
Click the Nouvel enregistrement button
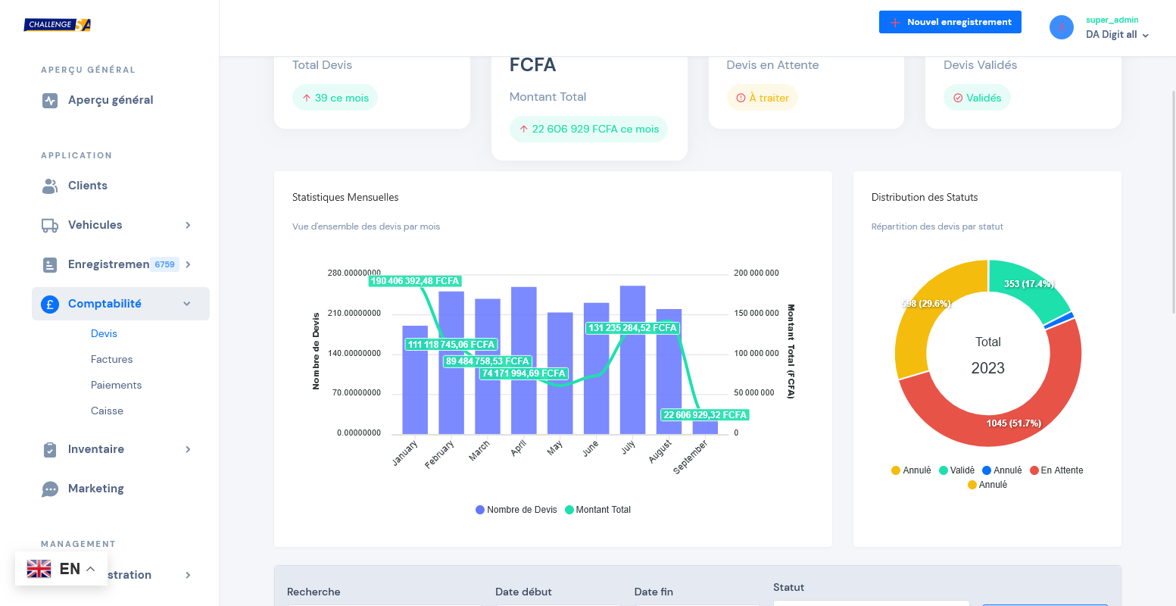click(x=950, y=22)
